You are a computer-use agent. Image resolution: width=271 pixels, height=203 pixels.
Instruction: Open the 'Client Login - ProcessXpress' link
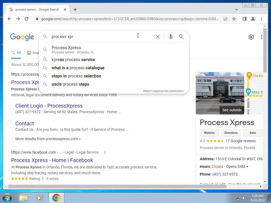click(x=49, y=106)
